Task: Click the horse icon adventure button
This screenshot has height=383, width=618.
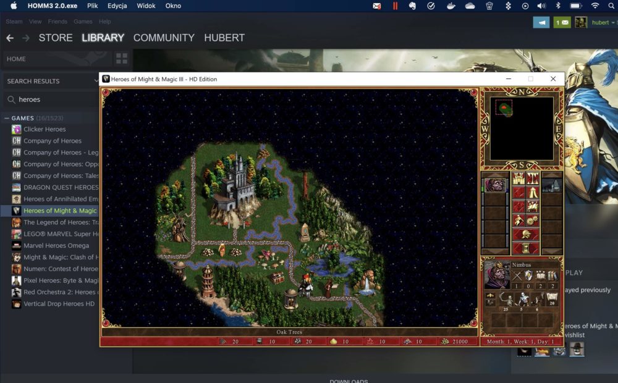Action: (533, 206)
